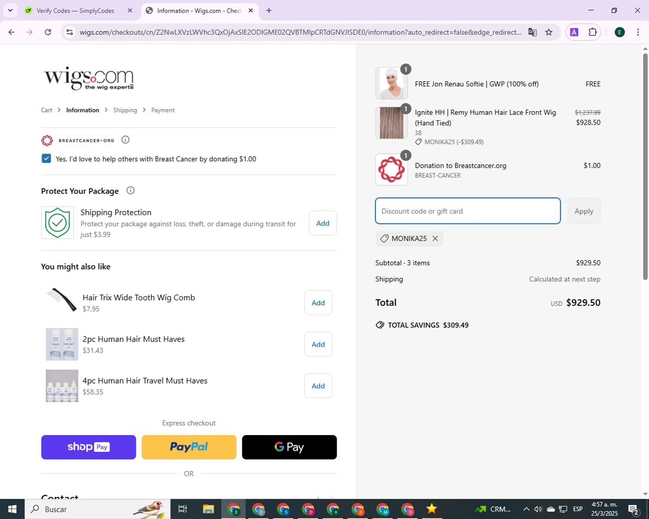
Task: Click the 2pc Human Hair Must Haves image
Action: [62, 344]
